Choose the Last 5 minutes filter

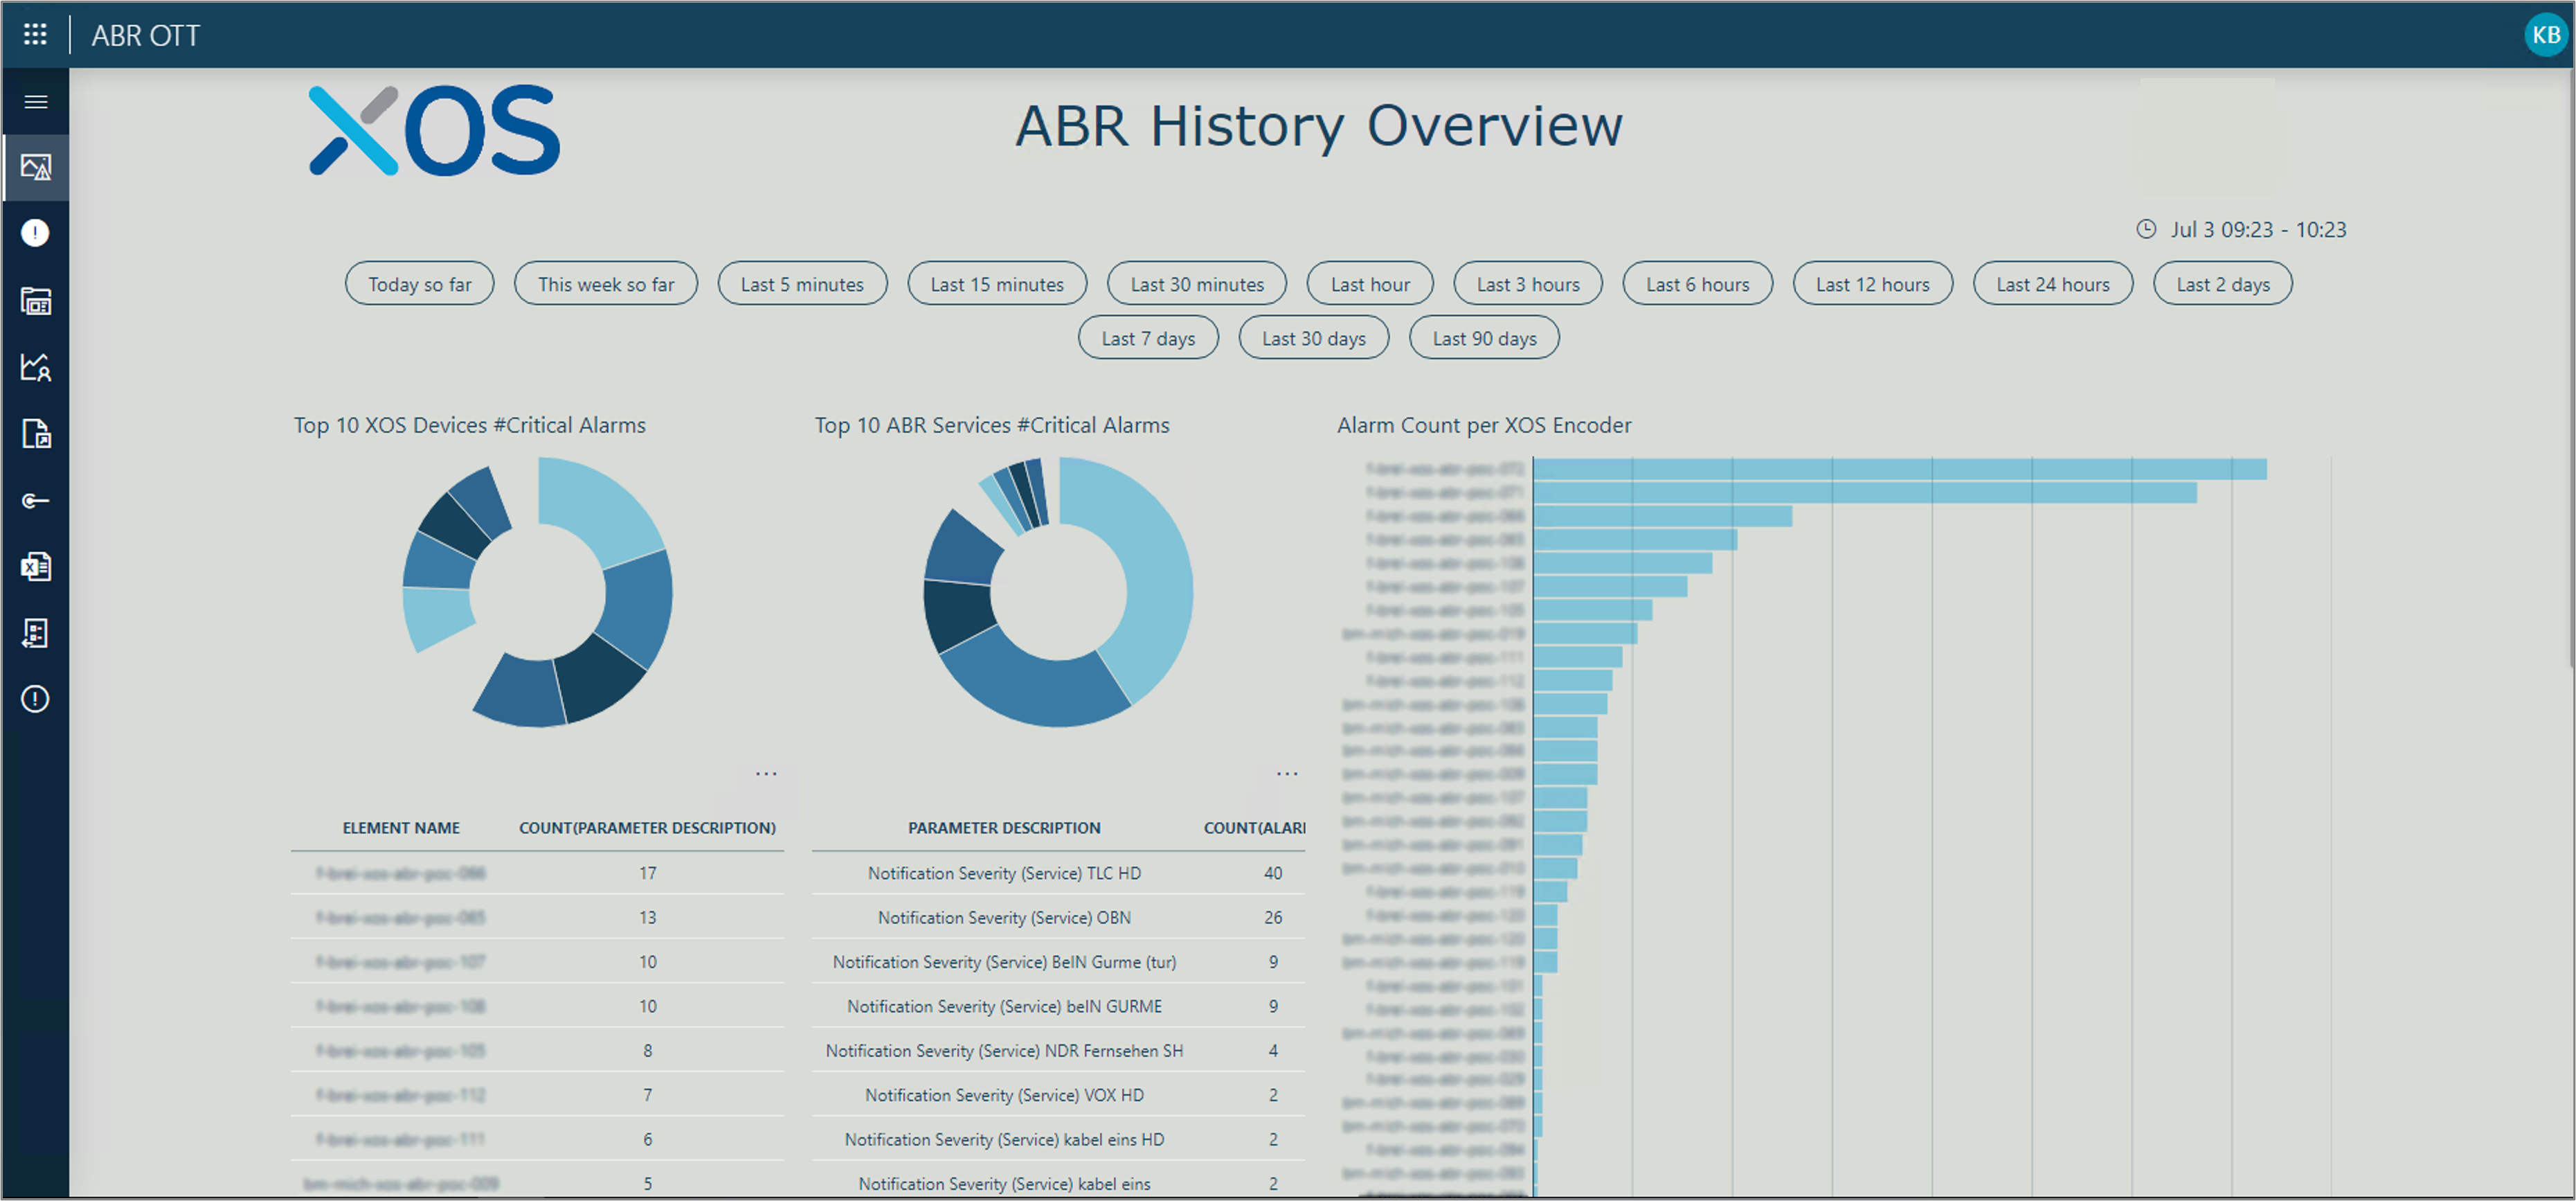(802, 284)
